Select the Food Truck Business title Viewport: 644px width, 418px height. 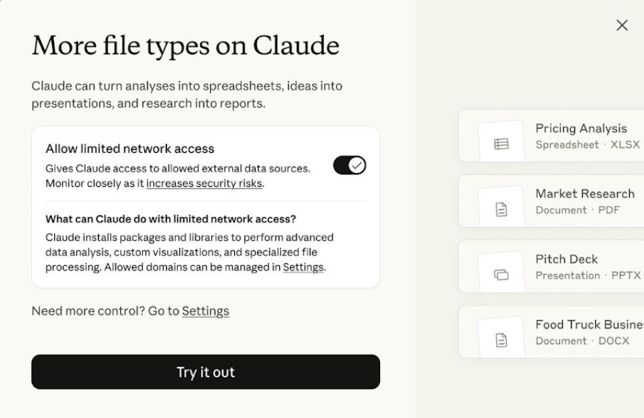(x=589, y=325)
